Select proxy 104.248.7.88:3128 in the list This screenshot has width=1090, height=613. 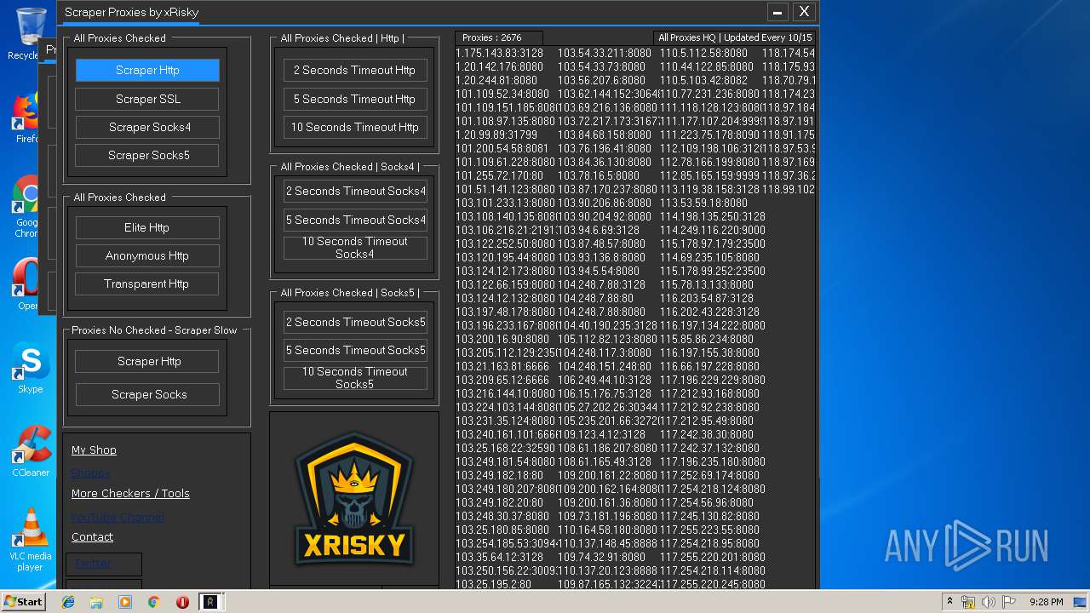pos(601,284)
